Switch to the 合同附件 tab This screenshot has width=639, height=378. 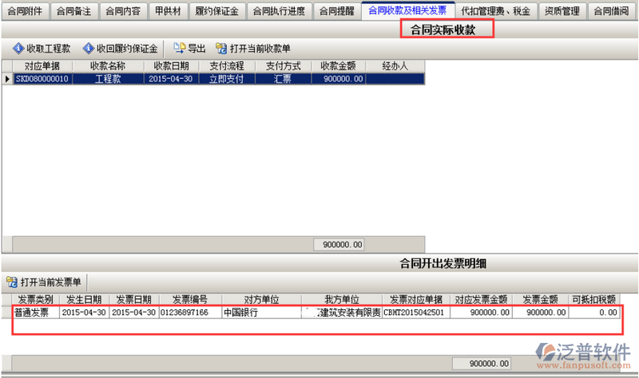pyautogui.click(x=25, y=10)
